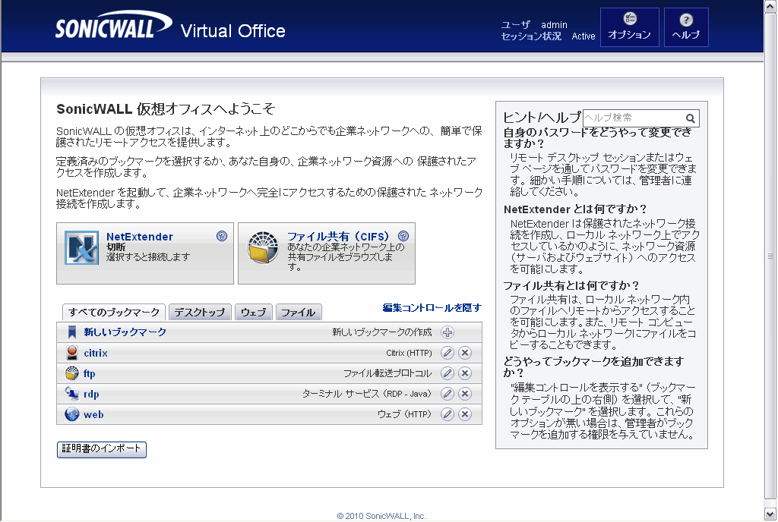Open the citrix bookmark
Image resolution: width=778 pixels, height=522 pixels.
(x=95, y=353)
